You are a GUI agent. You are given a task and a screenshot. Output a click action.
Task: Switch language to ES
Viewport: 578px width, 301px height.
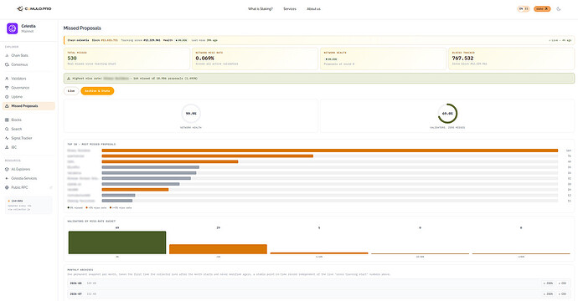coord(526,9)
